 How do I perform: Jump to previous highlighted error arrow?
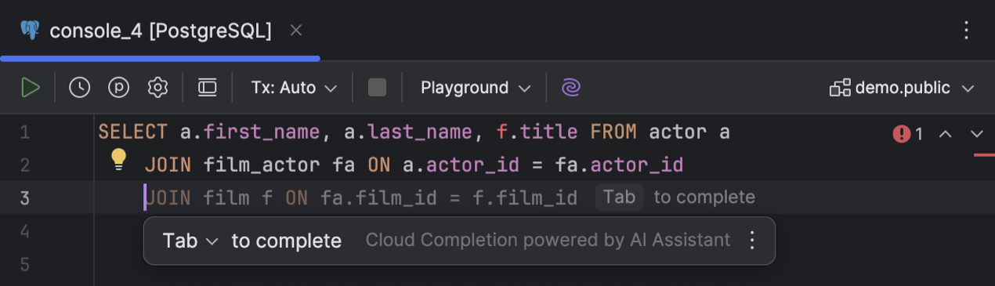pos(946,134)
